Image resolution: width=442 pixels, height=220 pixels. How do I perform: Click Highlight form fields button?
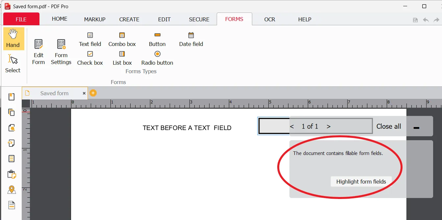point(361,182)
